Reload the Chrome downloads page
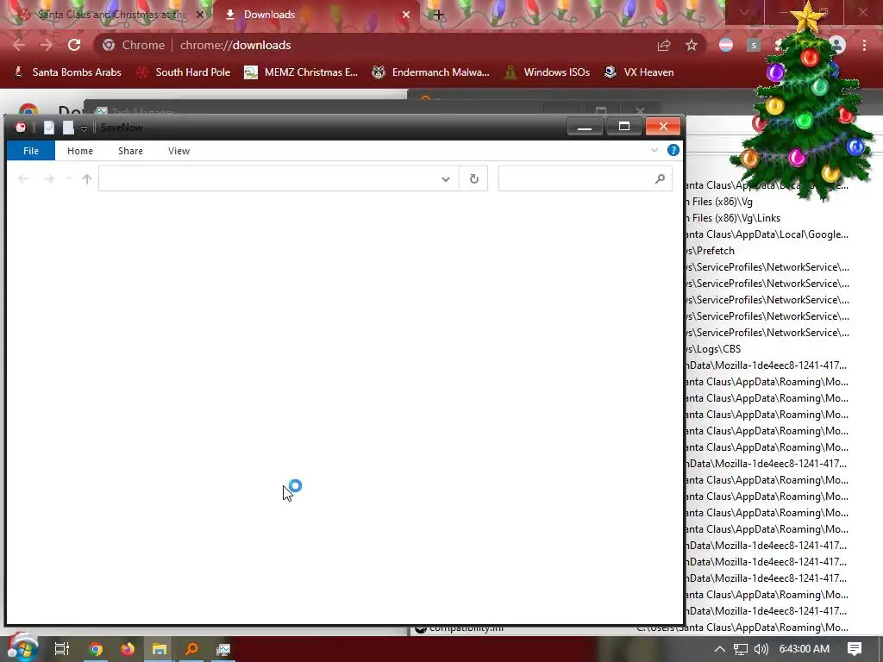The image size is (883, 662). point(74,45)
